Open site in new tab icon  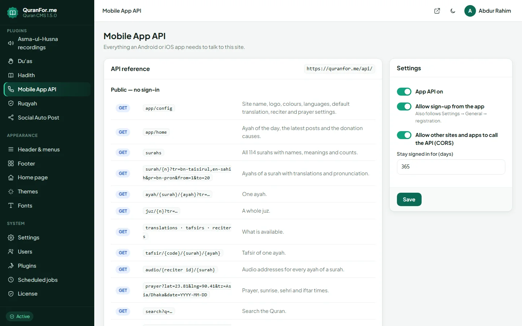click(x=437, y=11)
